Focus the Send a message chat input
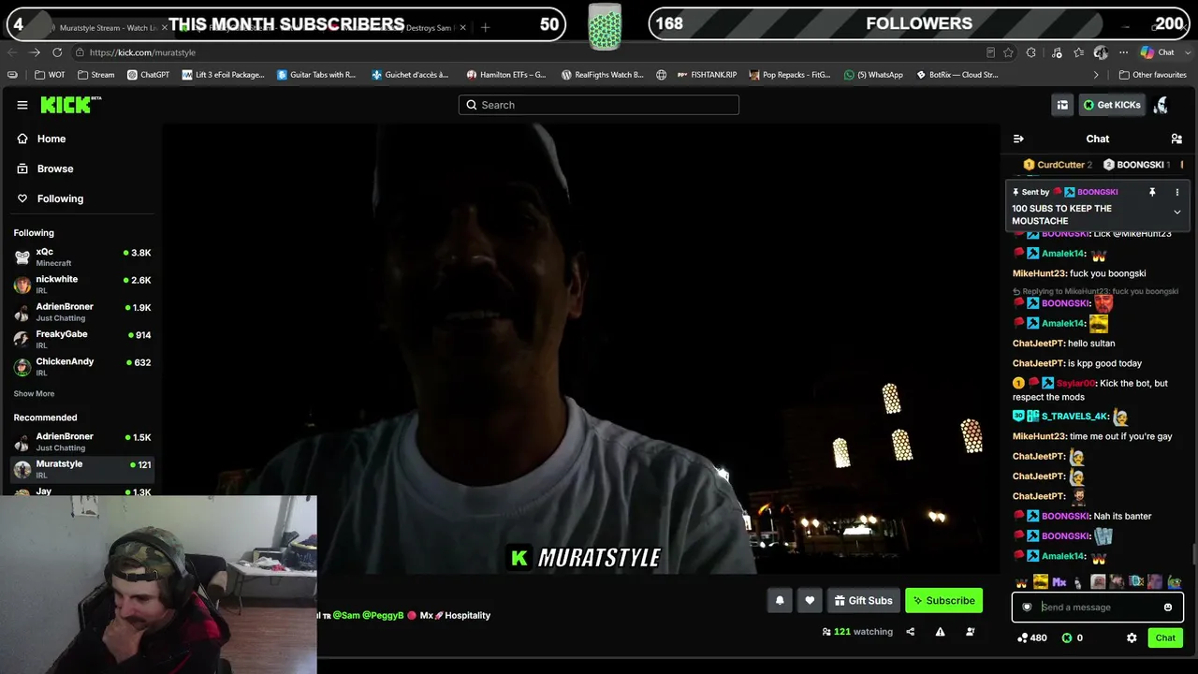This screenshot has height=674, width=1198. point(1098,608)
